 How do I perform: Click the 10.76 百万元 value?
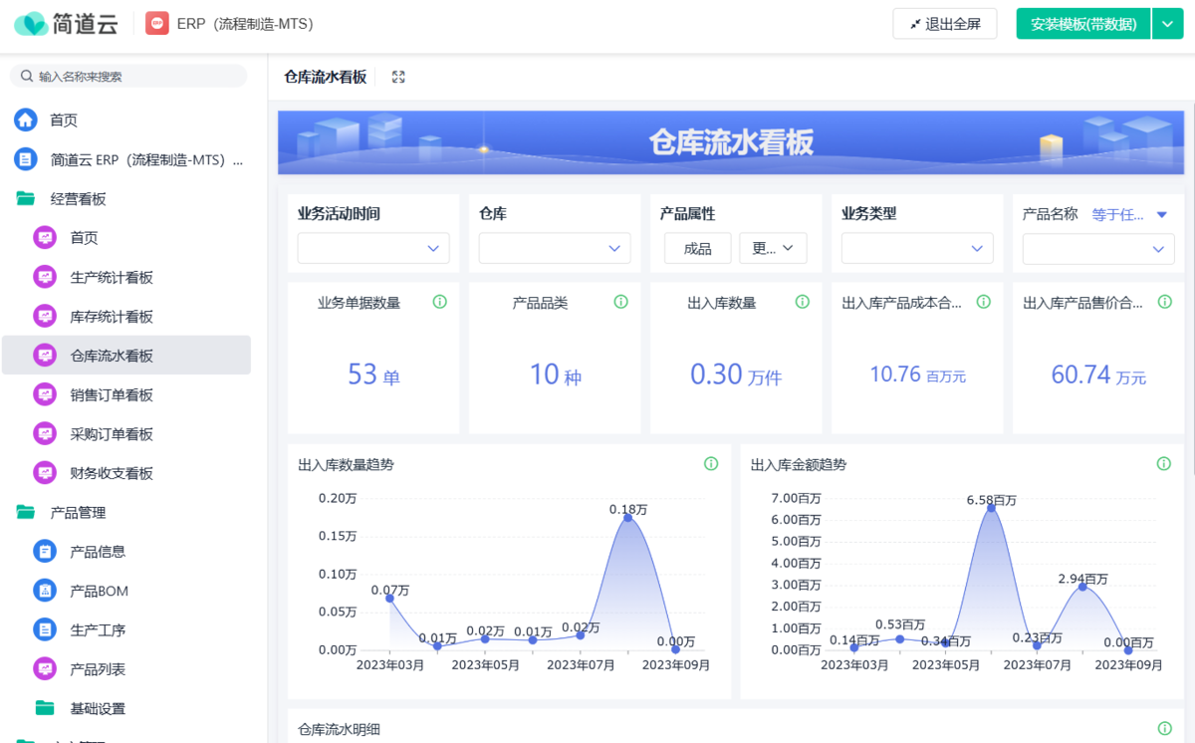coord(917,374)
